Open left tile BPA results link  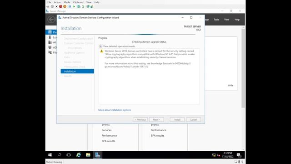(x=108, y=141)
